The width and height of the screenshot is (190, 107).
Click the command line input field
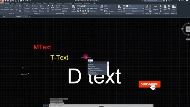(101, 106)
